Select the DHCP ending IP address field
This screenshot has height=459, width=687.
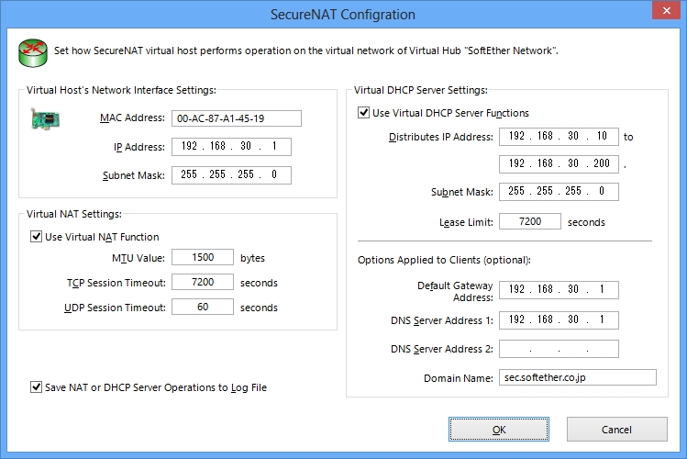point(560,164)
